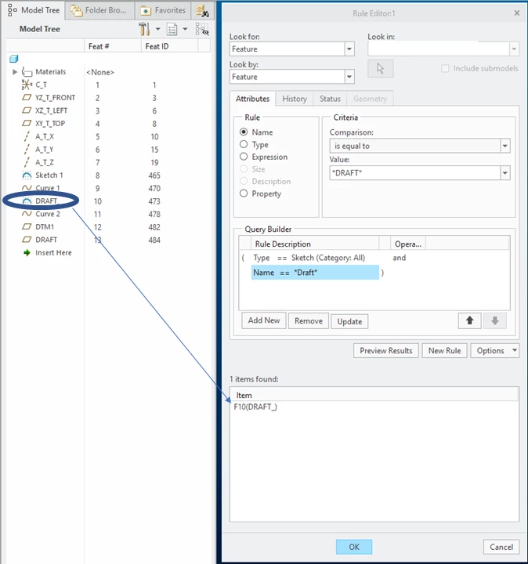This screenshot has width=528, height=564.
Task: Click the New Rule button
Action: [444, 350]
